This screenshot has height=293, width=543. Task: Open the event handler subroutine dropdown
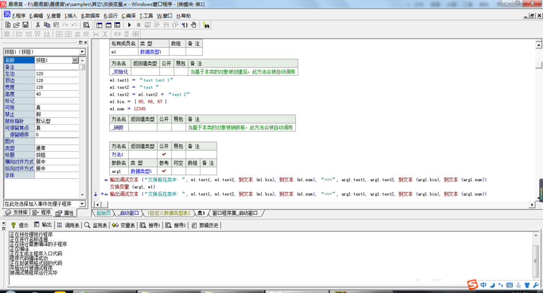coord(82,204)
